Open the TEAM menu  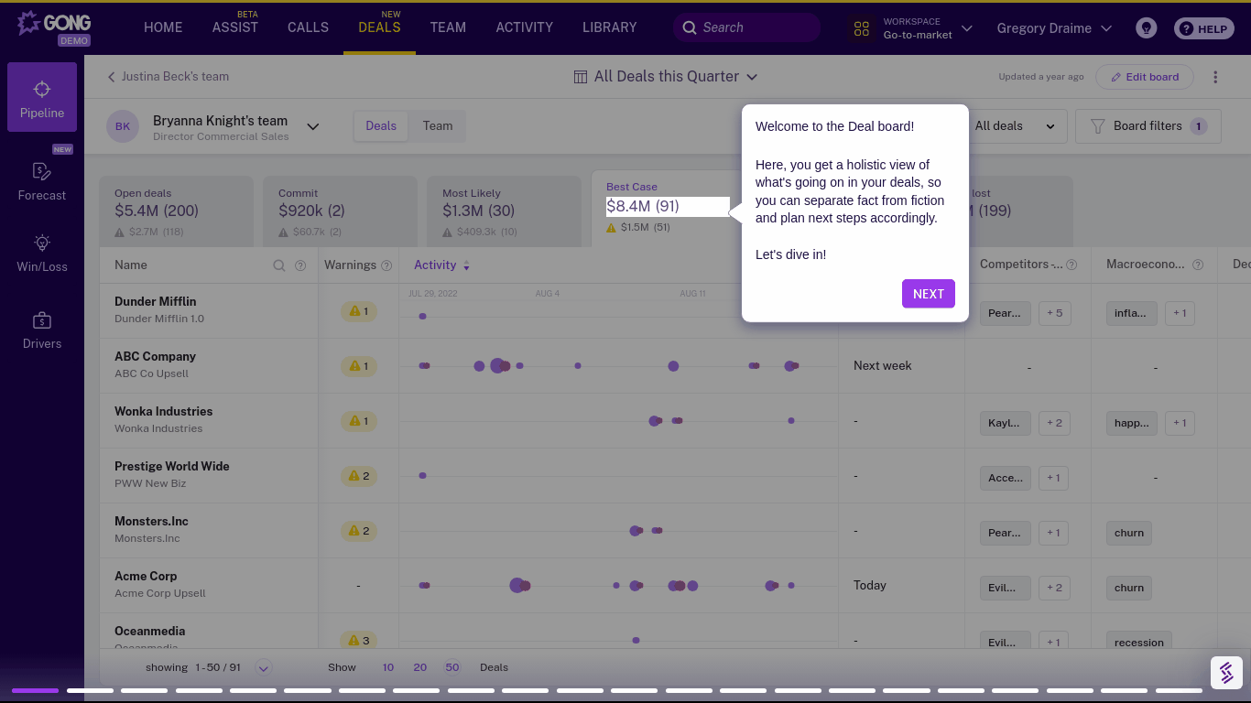click(x=448, y=27)
